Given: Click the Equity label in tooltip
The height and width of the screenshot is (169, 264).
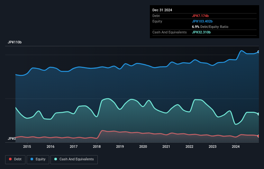Looking at the screenshot, I should pos(157,21).
